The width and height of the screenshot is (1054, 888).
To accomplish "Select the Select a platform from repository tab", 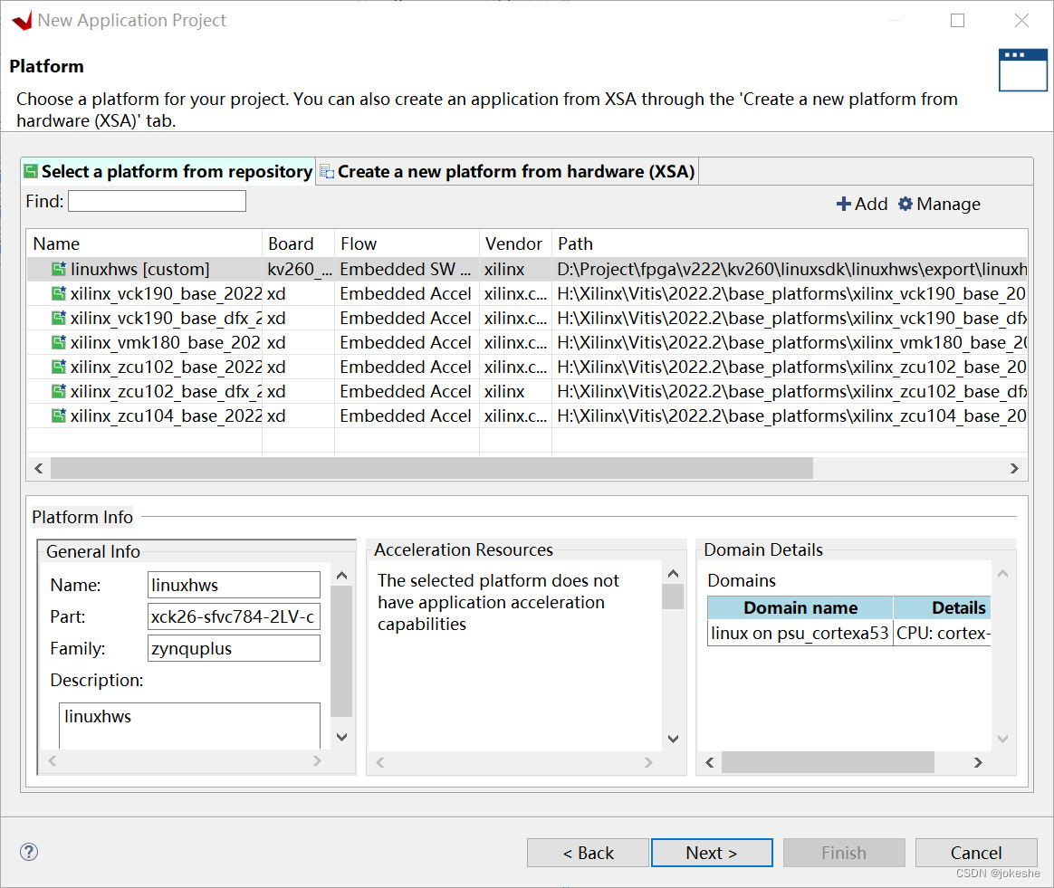I will (x=167, y=170).
